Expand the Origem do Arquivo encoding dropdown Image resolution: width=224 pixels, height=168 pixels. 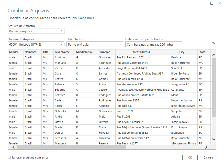click(x=36, y=44)
